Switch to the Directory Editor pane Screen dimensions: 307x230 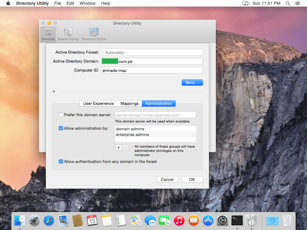tap(94, 33)
